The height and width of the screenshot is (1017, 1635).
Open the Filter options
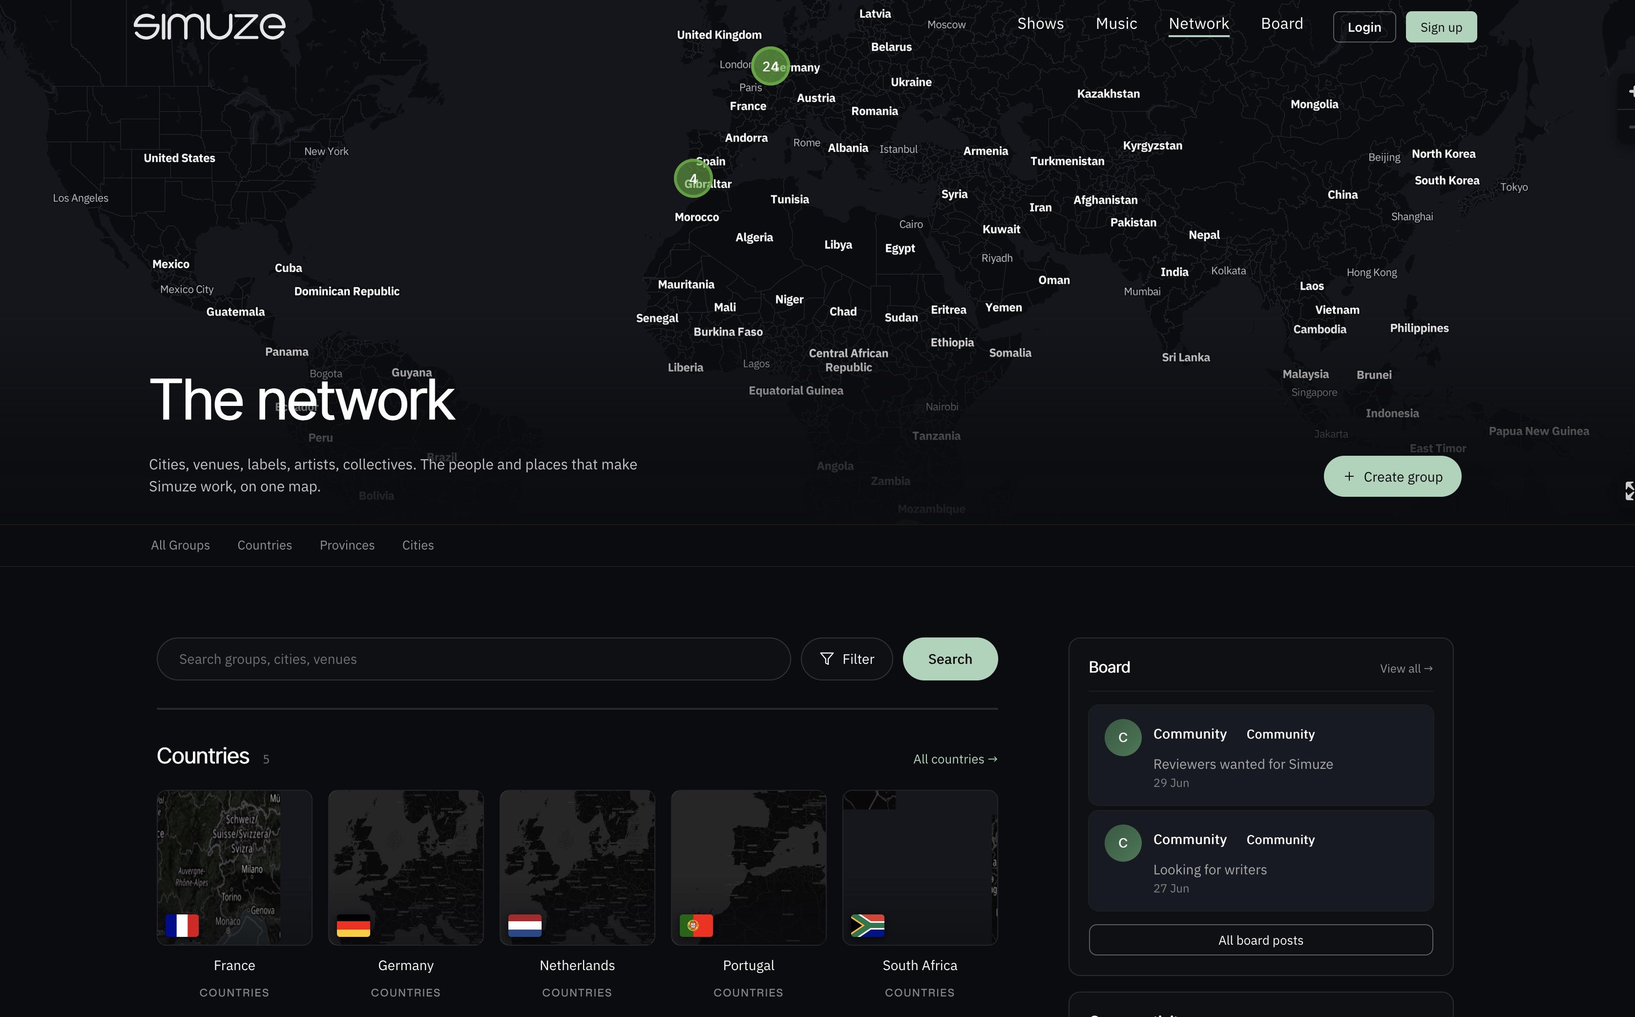(846, 659)
